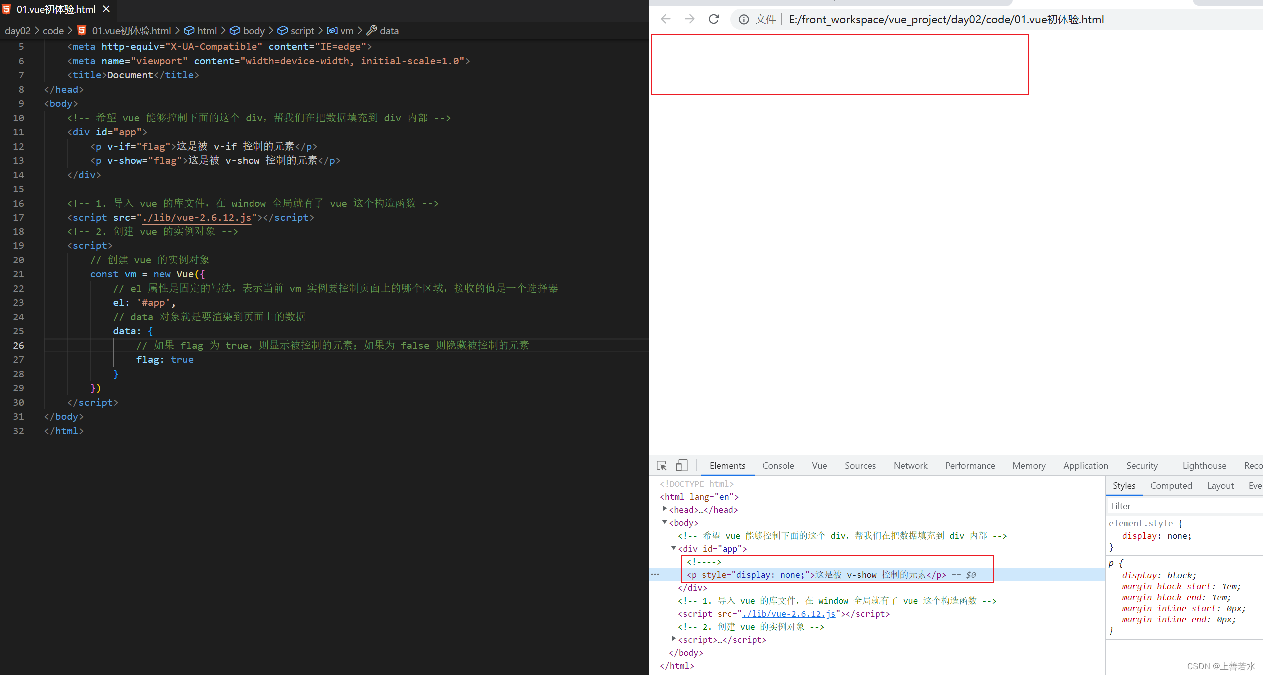
Task: Open the Sources tab
Action: pos(860,466)
